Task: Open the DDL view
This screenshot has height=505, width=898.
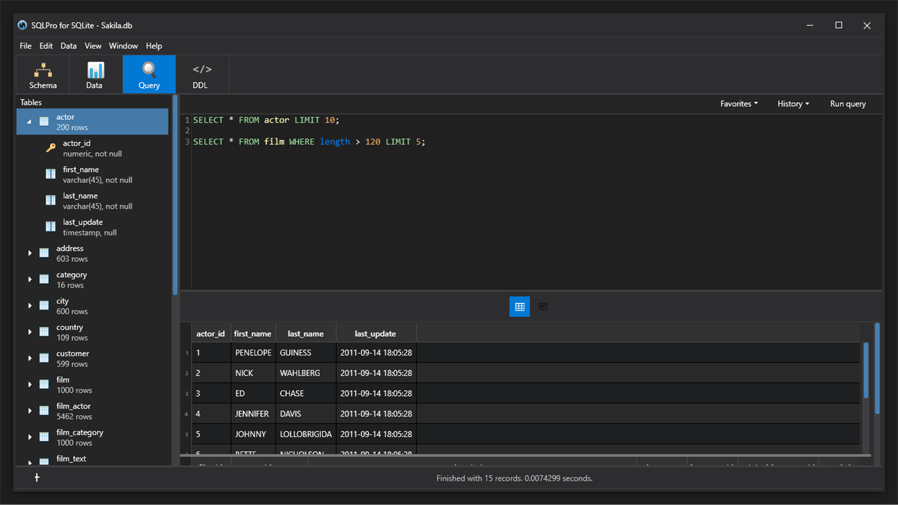Action: (202, 74)
